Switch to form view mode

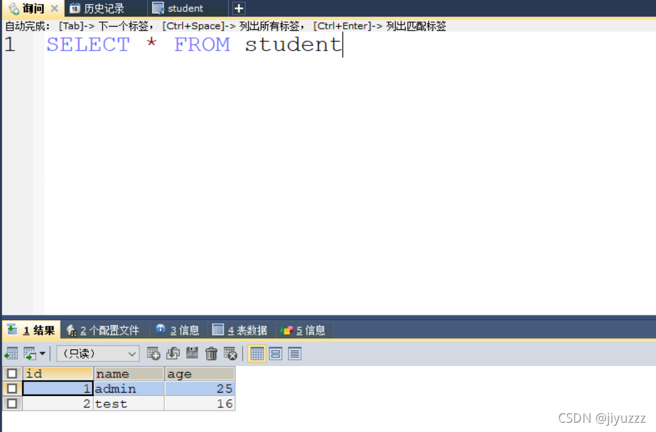276,354
